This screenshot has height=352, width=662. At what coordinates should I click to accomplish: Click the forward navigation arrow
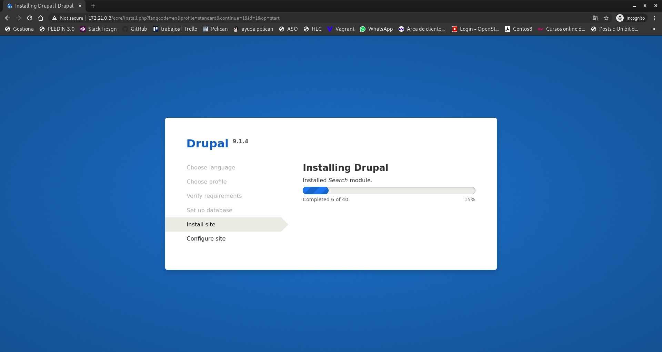click(x=18, y=18)
